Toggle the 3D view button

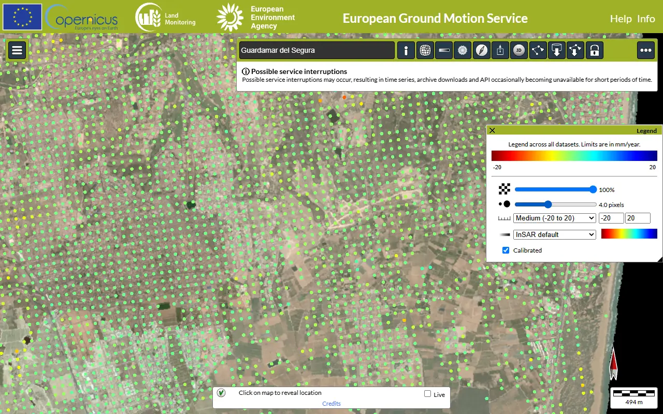click(519, 50)
